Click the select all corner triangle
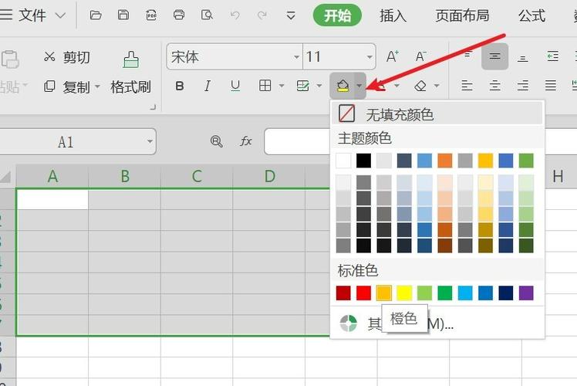577x386 pixels. point(6,177)
